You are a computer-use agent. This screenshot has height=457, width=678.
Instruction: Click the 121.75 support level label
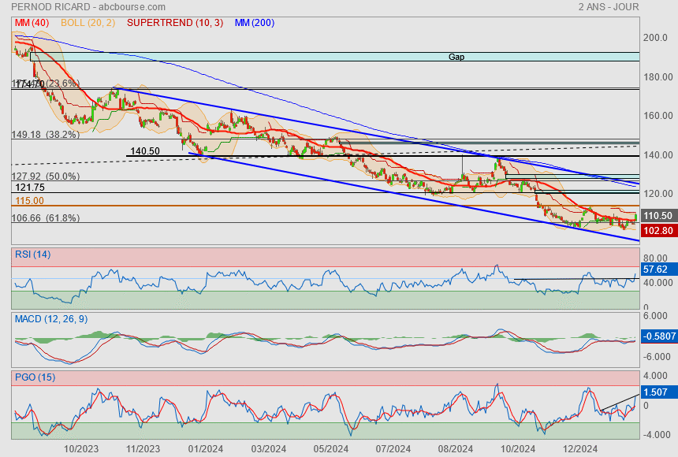30,188
